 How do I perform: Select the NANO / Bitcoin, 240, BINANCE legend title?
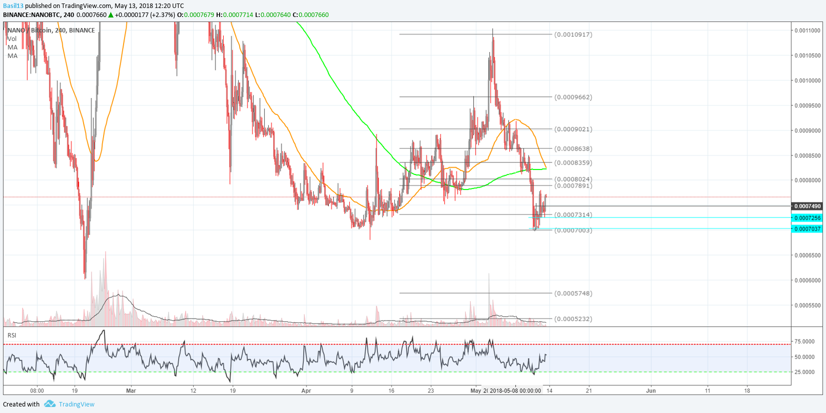51,30
